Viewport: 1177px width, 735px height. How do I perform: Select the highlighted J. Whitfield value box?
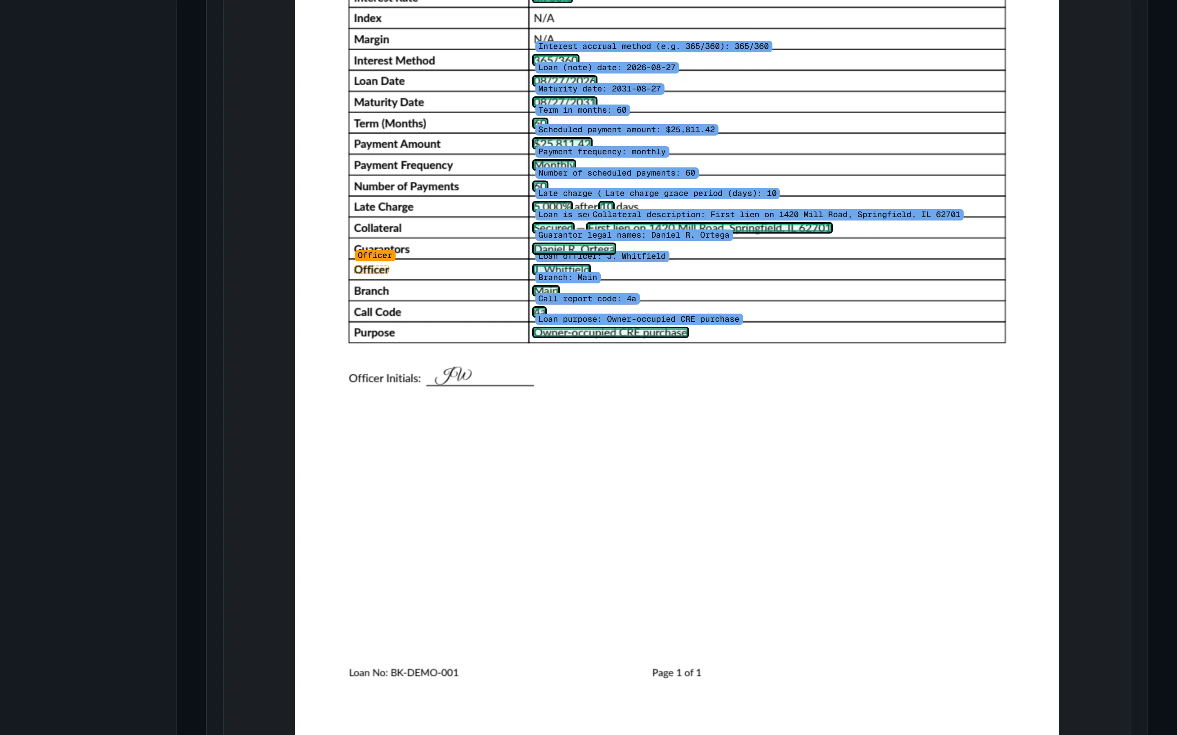click(x=561, y=270)
